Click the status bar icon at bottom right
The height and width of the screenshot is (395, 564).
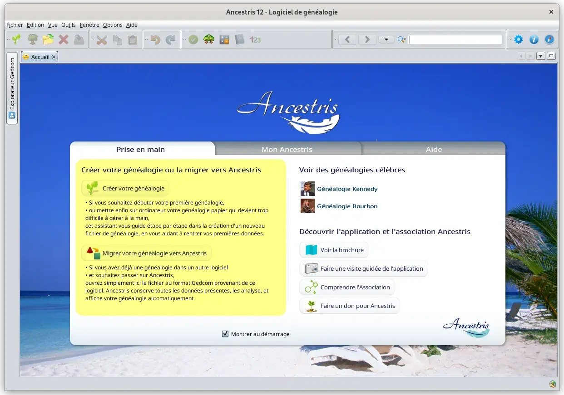[553, 384]
